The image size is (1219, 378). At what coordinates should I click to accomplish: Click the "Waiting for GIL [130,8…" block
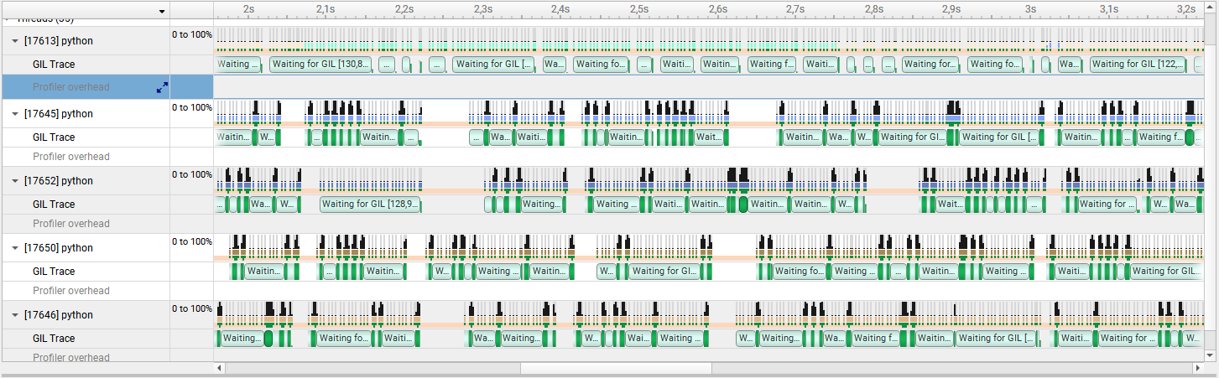point(320,65)
